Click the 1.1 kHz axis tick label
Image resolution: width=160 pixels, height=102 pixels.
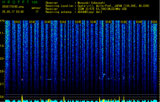click(x=2, y=33)
